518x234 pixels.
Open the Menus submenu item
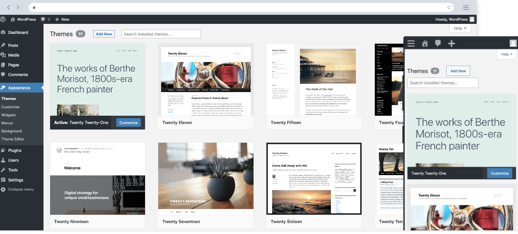click(x=7, y=123)
